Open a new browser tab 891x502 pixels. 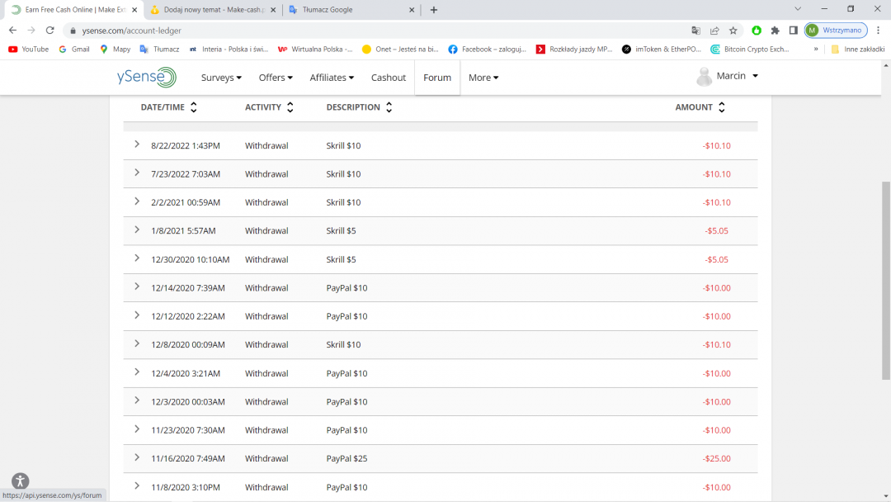click(434, 10)
